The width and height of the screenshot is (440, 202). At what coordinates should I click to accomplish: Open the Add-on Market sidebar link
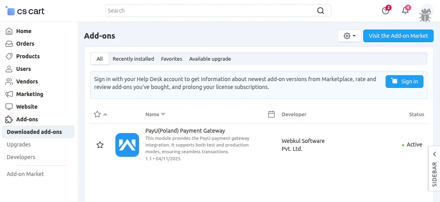click(25, 174)
